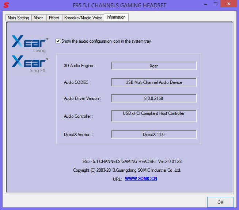This screenshot has width=239, height=210.
Task: Click the Information tab
Action: tap(116, 17)
